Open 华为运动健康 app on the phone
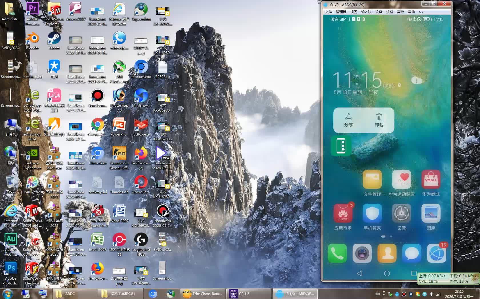Viewport: 480px width, 299px height. click(x=401, y=183)
